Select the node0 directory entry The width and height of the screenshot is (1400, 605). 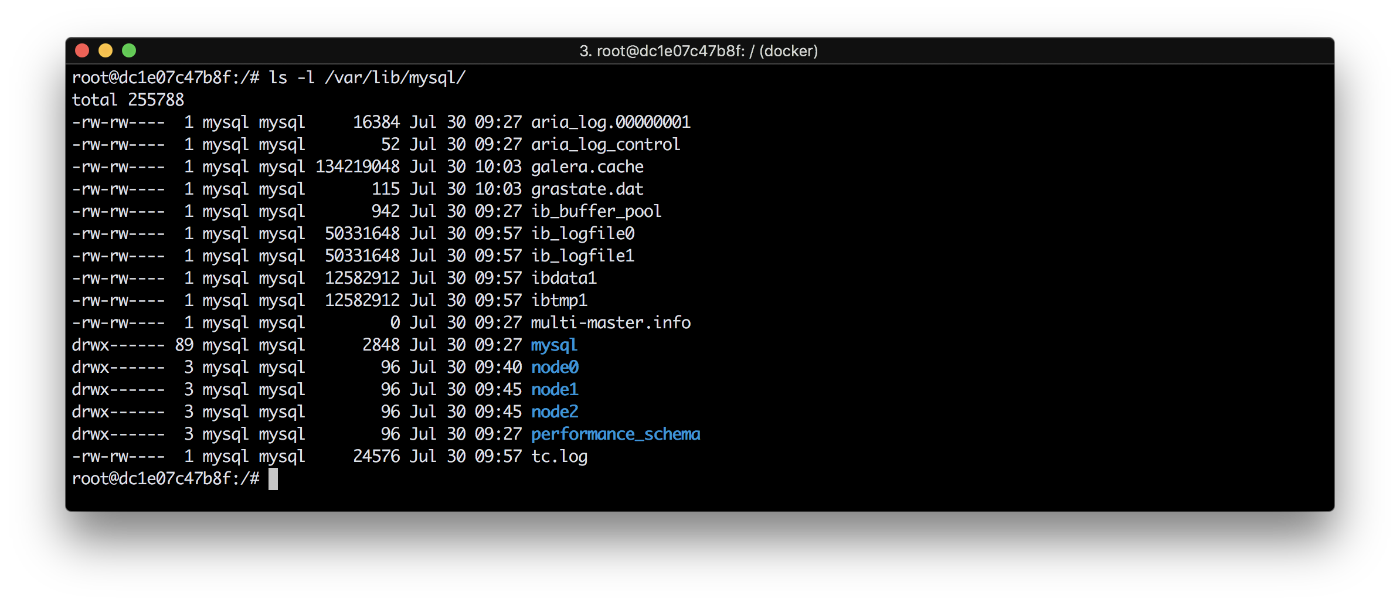555,367
